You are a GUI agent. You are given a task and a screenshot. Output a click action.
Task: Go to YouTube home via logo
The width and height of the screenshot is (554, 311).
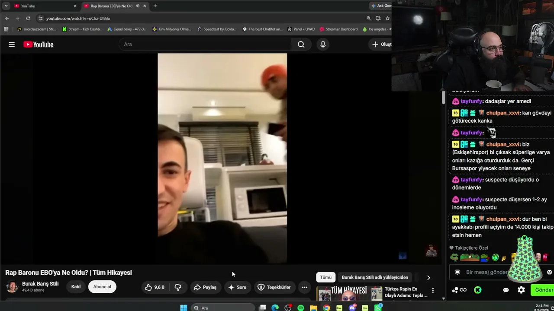coord(39,44)
